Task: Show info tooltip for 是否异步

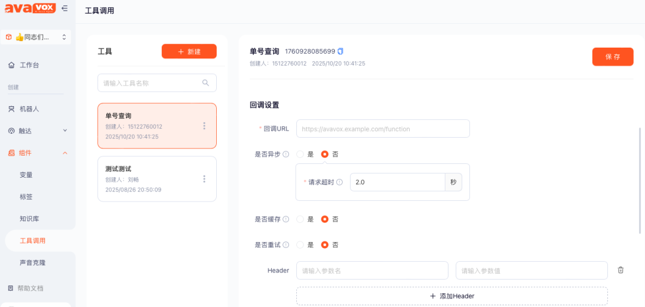Action: tap(286, 154)
